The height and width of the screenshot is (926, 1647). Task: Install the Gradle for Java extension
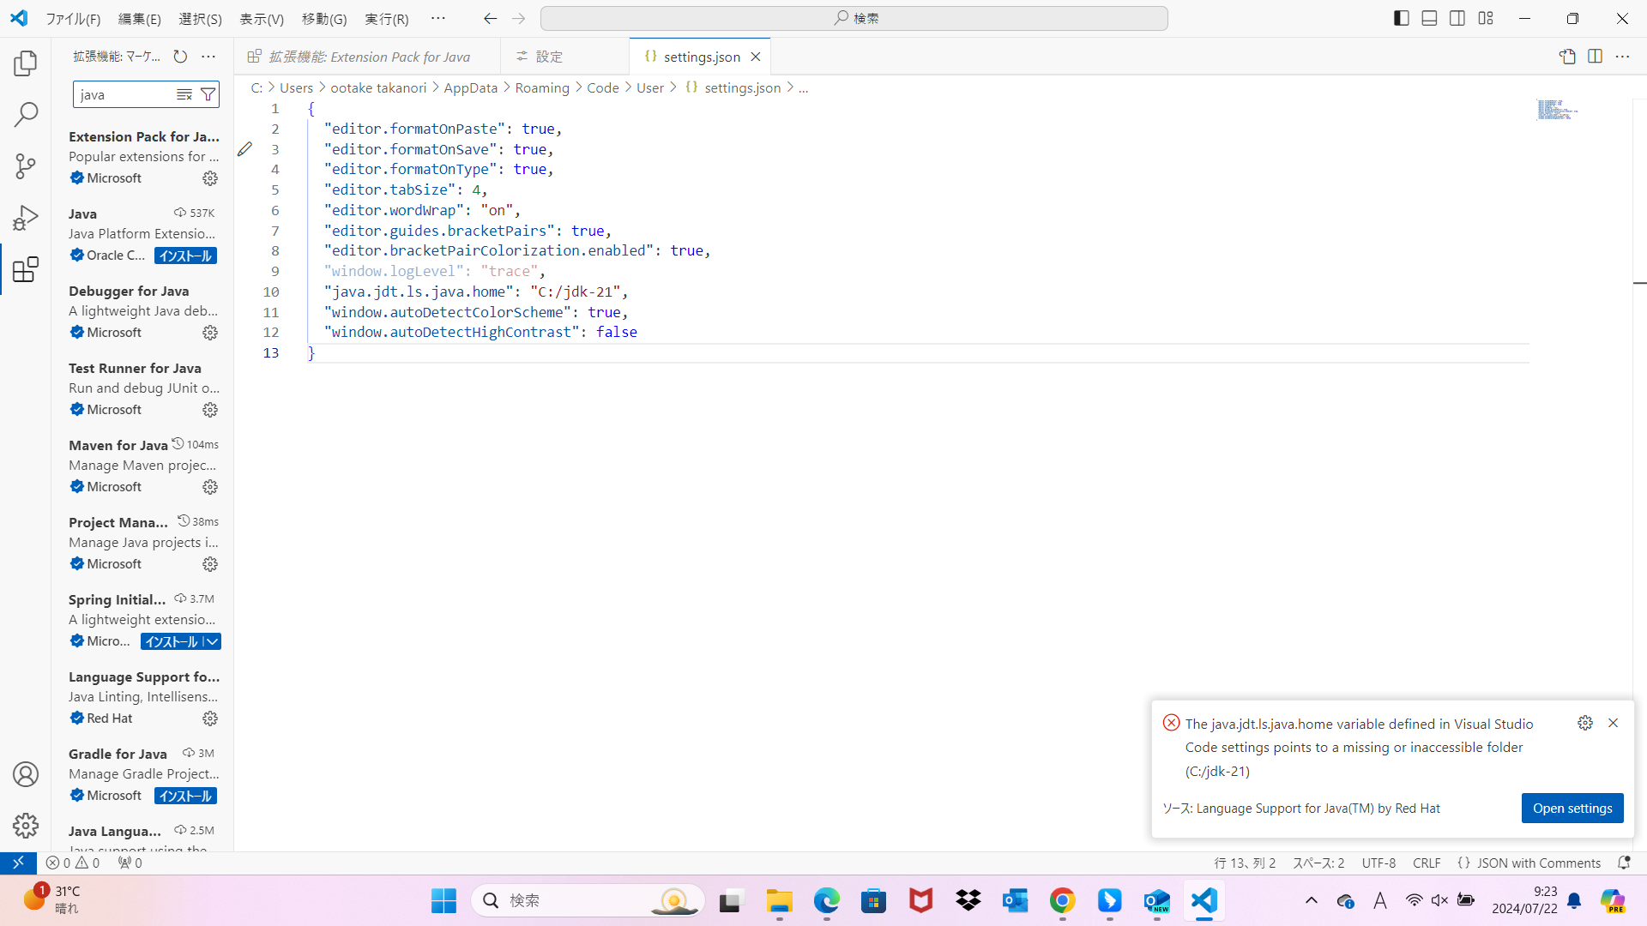click(x=184, y=796)
